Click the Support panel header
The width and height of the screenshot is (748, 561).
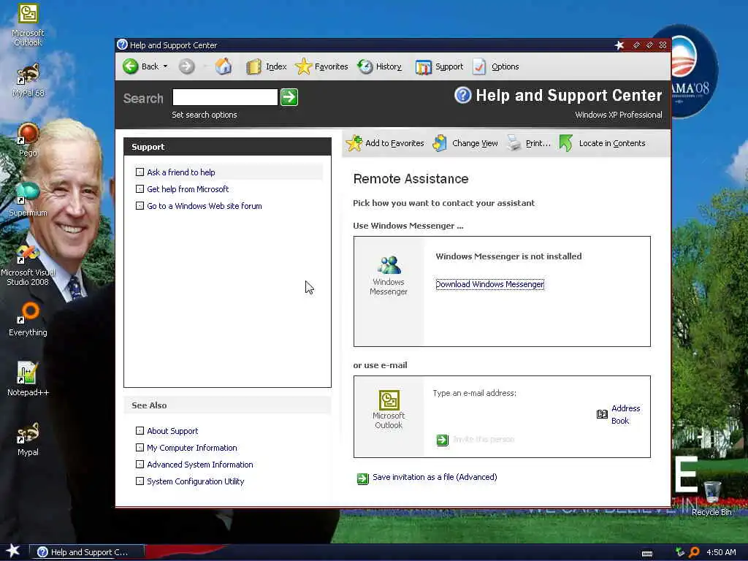227,147
